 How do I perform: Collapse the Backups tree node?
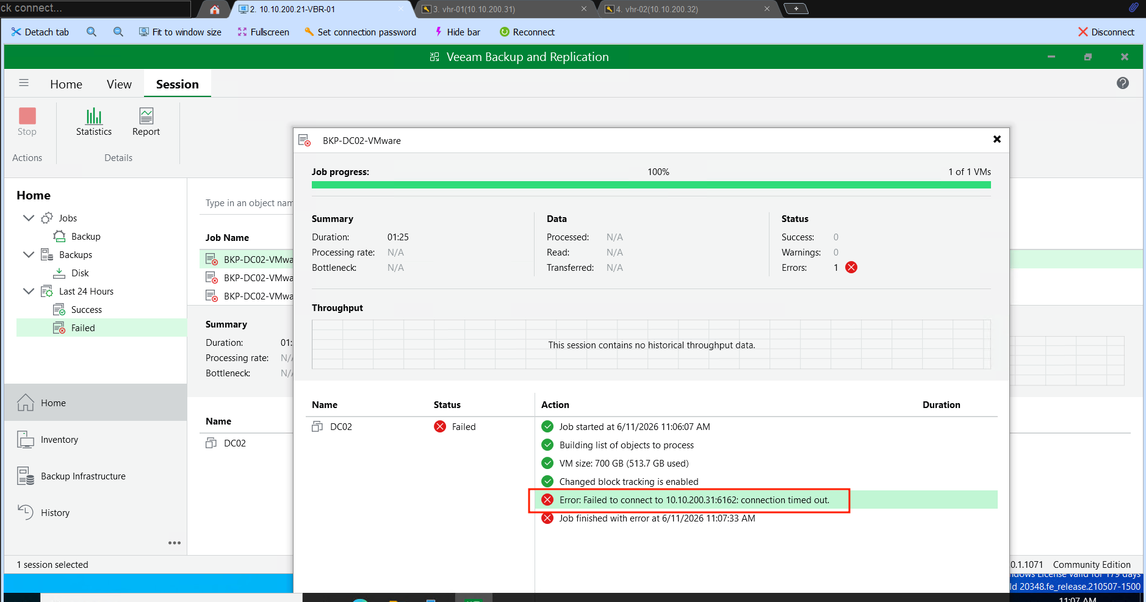coord(28,254)
